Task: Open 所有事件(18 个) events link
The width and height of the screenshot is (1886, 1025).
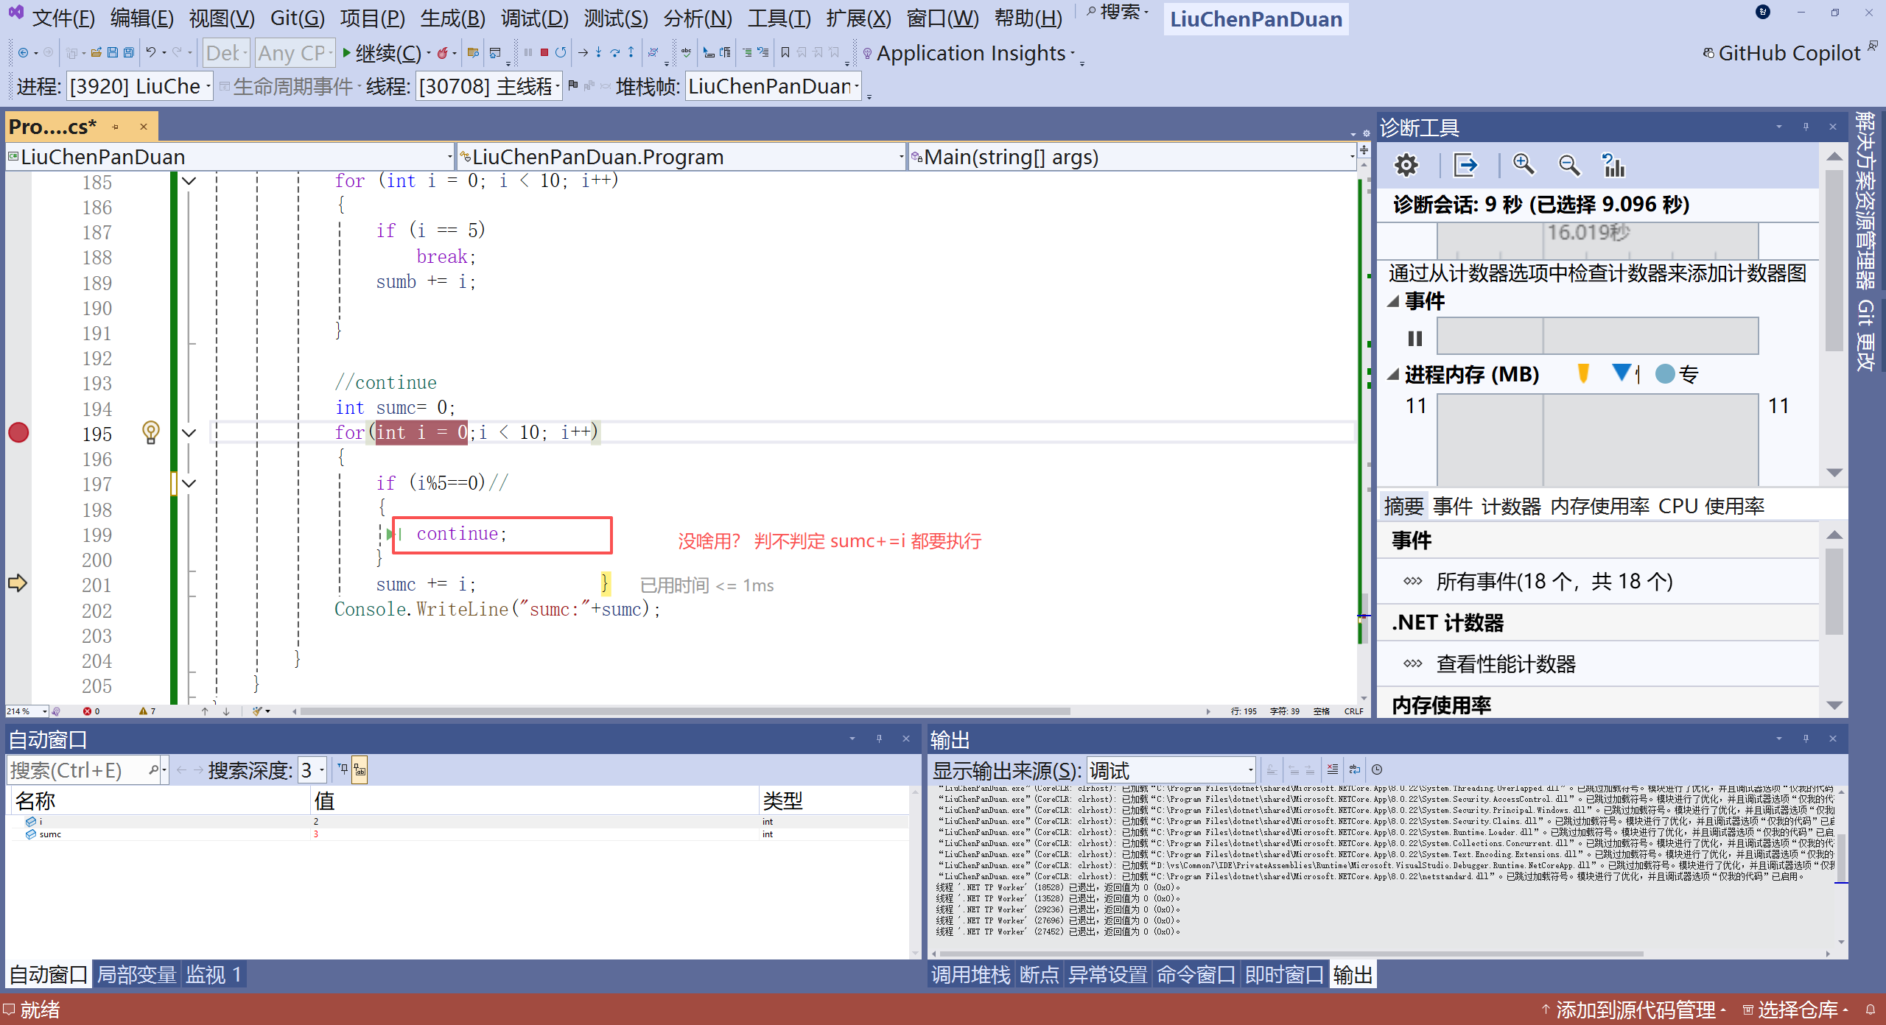Action: [1554, 582]
